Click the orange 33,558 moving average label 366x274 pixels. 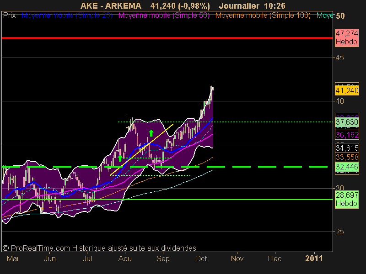point(347,157)
